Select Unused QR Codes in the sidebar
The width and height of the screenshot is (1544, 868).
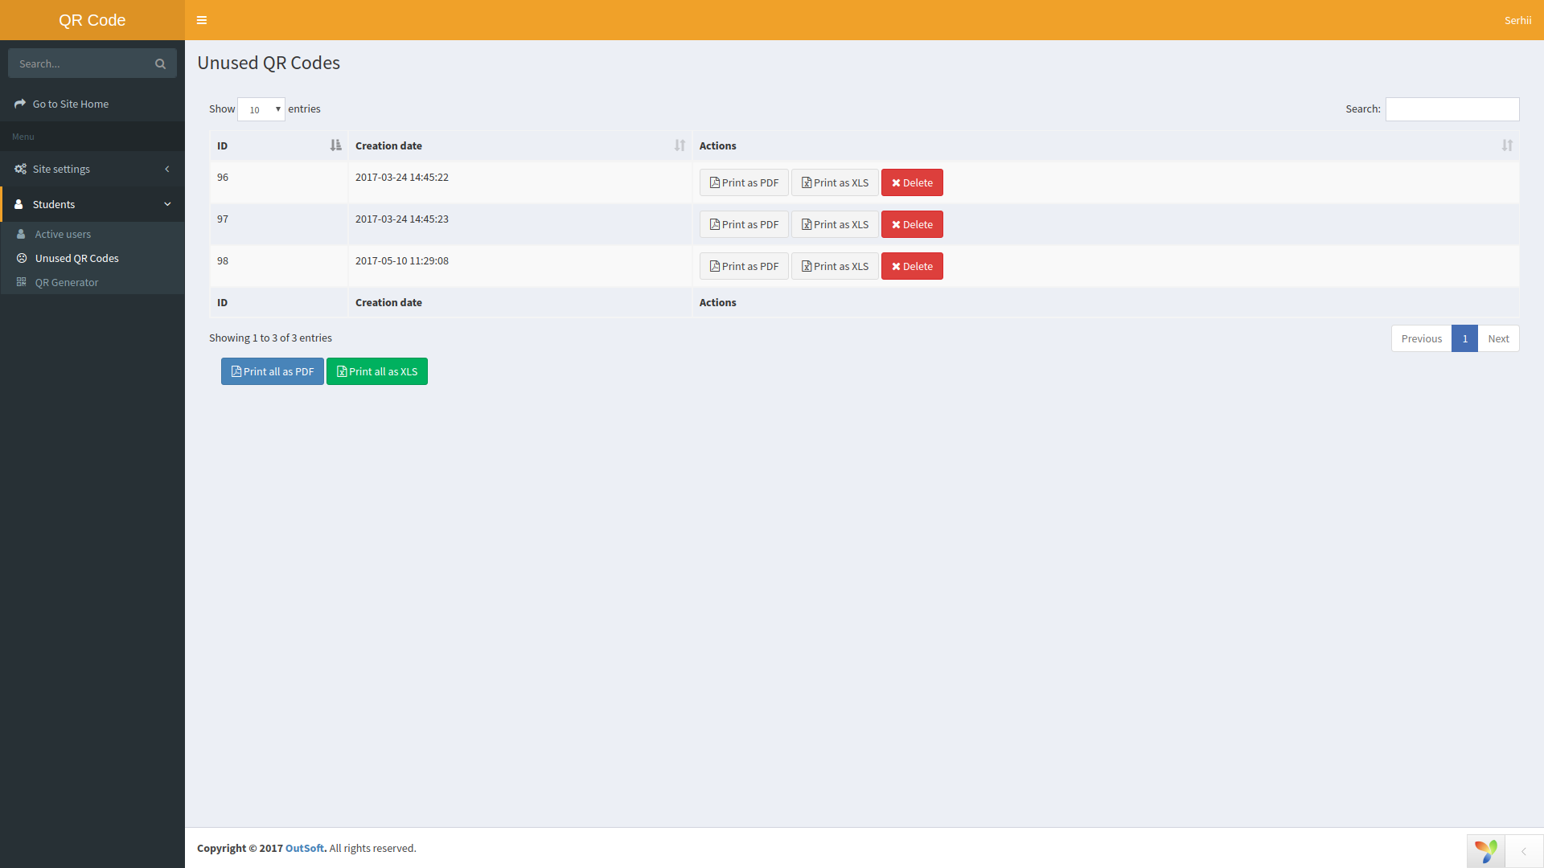click(77, 258)
